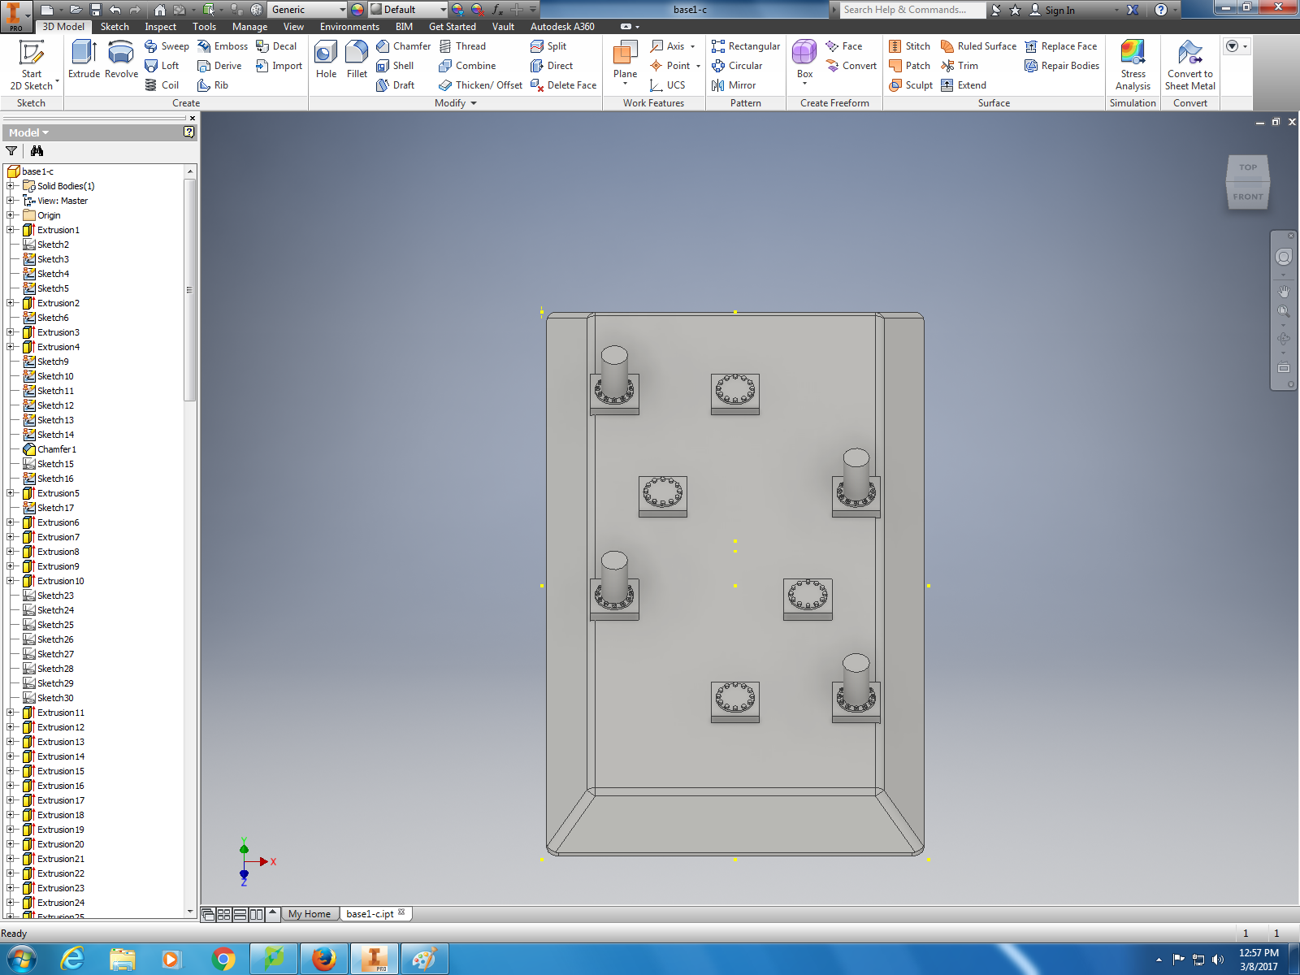Open the My Home document tab

coord(310,914)
